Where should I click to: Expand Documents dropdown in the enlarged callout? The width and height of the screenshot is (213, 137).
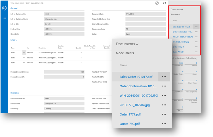[137, 44]
